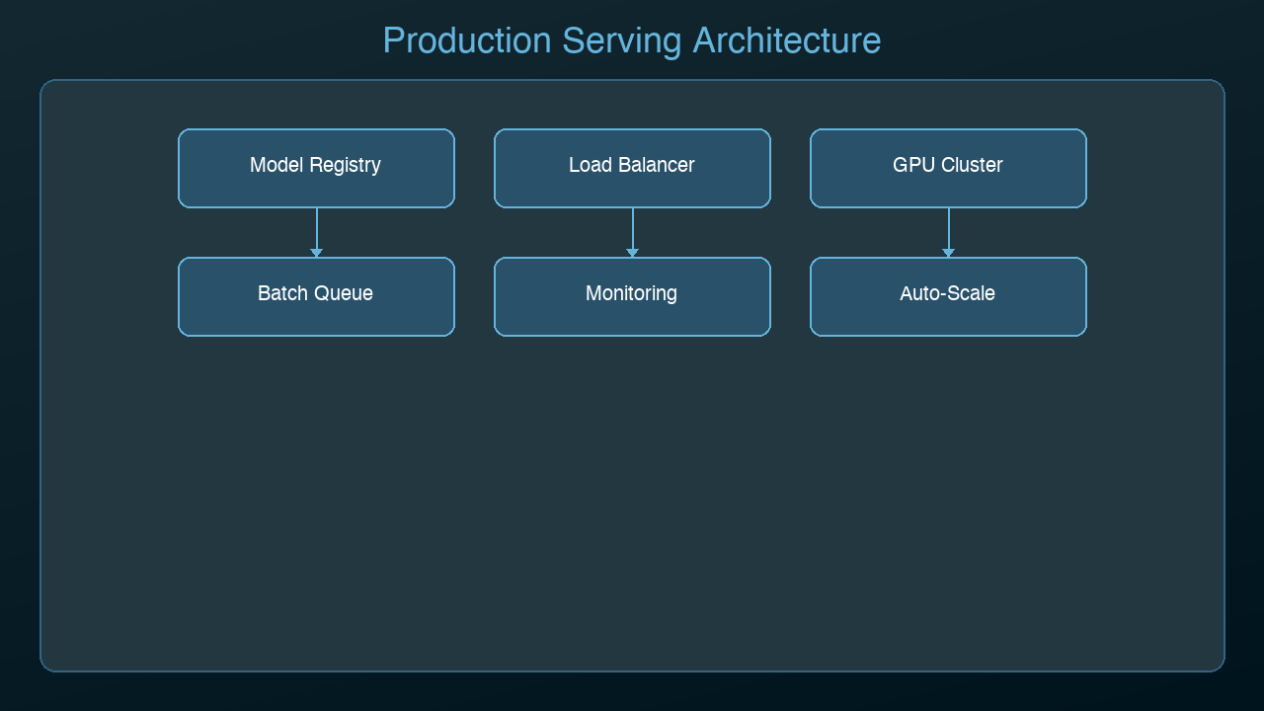Viewport: 1264px width, 711px height.
Task: Select the Load Balancer label text
Action: coord(632,165)
